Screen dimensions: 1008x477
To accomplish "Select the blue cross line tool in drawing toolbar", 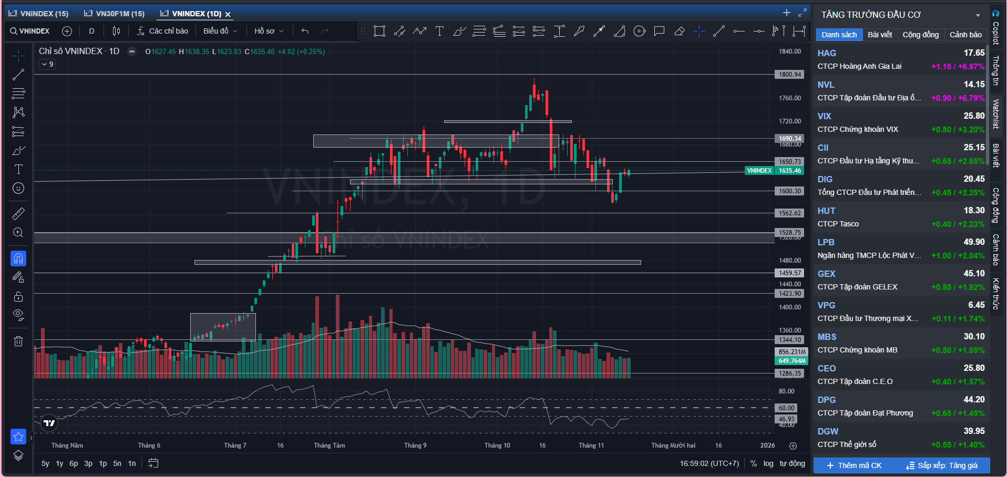I will 699,32.
